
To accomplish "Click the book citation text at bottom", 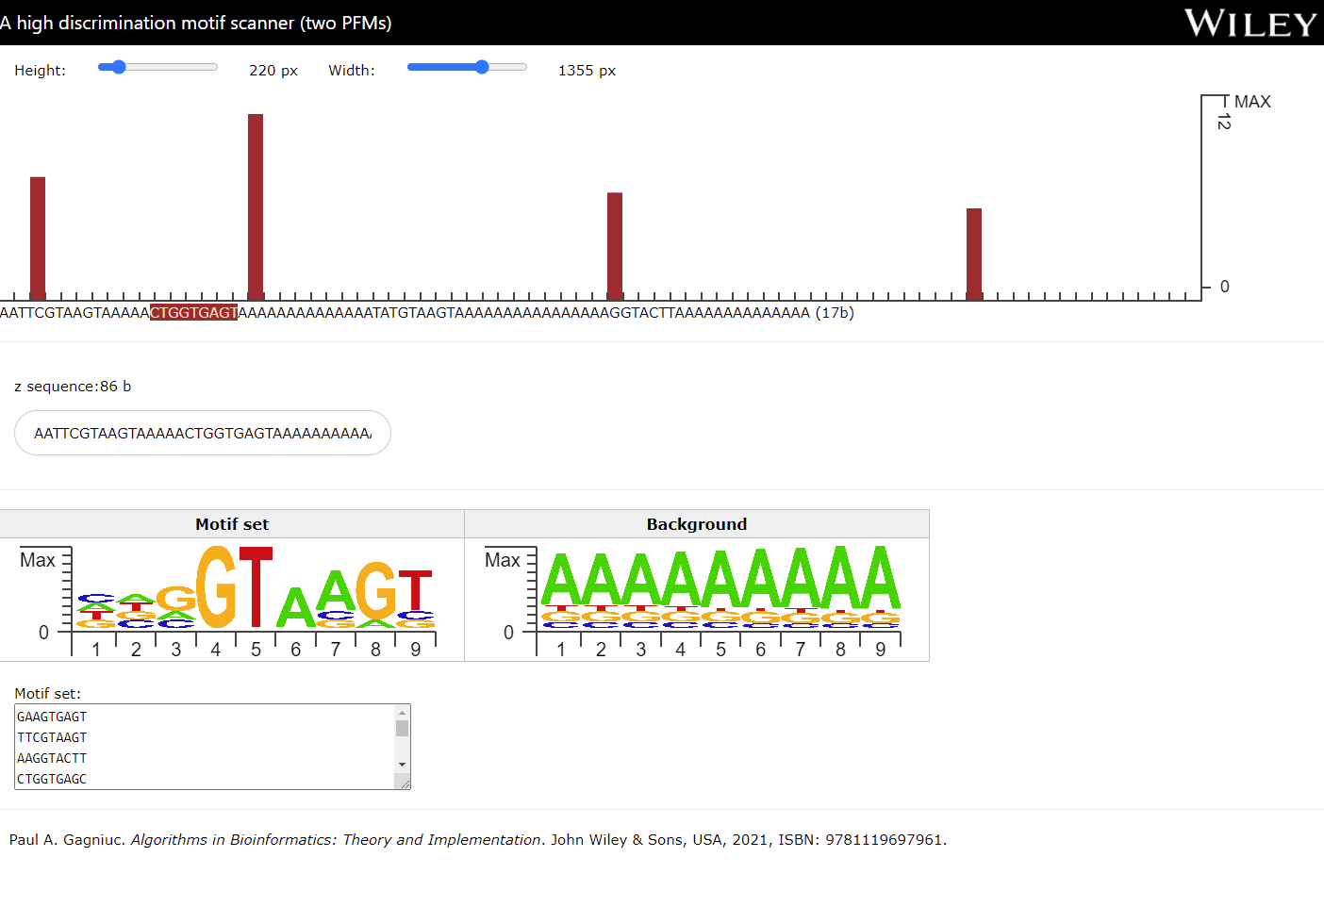I will (x=478, y=840).
